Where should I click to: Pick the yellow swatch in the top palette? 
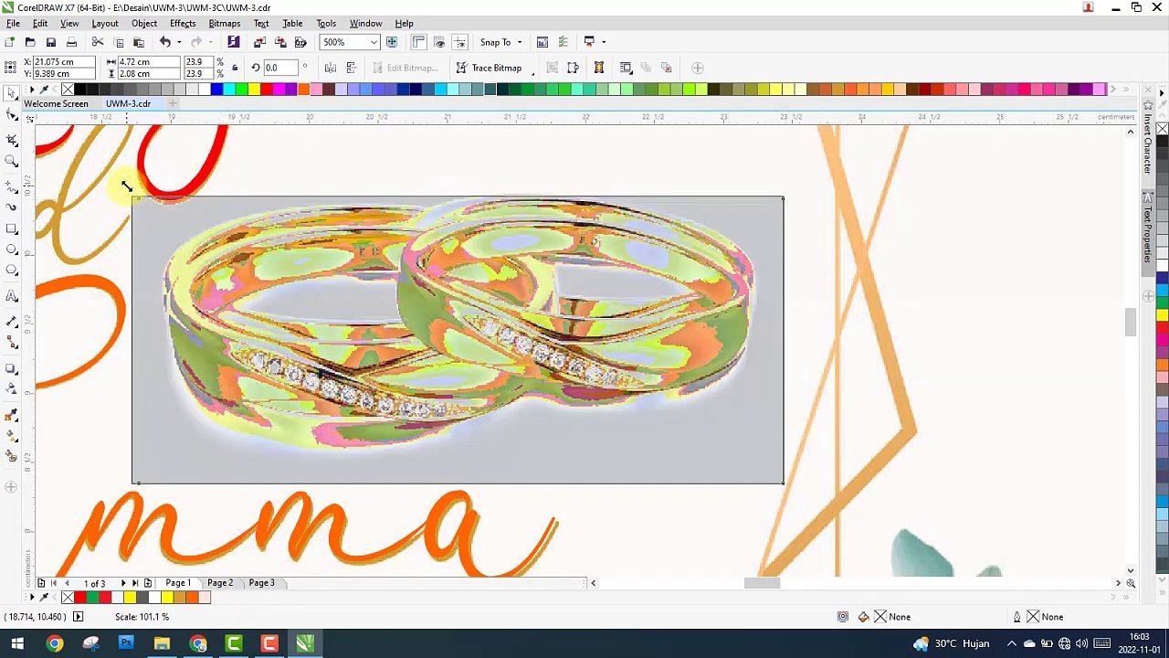click(x=254, y=90)
